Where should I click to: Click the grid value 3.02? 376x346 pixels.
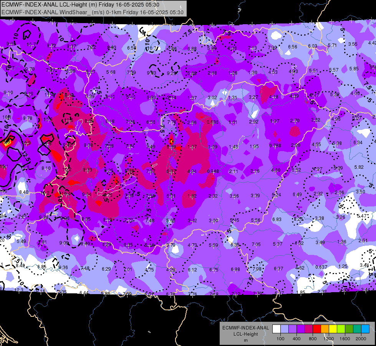tap(212, 98)
